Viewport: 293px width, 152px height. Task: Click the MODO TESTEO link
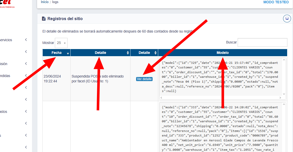[x=276, y=2]
